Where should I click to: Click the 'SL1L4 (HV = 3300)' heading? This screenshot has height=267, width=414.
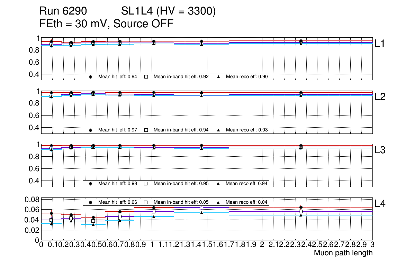click(168, 12)
